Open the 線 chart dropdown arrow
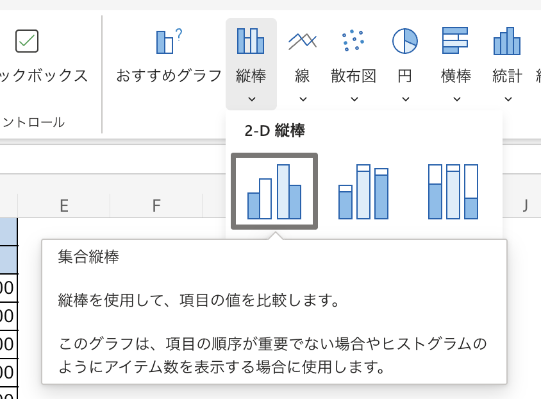 303,99
